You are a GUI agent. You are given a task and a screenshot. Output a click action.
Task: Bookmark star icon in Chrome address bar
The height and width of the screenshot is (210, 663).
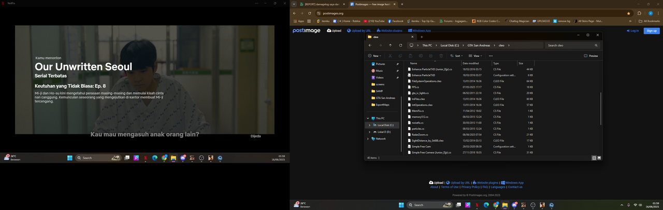[x=629, y=13]
